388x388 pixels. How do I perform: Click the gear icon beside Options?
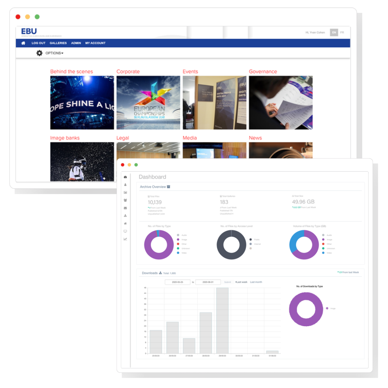(39, 53)
